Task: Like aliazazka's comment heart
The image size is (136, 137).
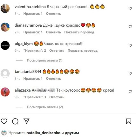Action: 130,92
